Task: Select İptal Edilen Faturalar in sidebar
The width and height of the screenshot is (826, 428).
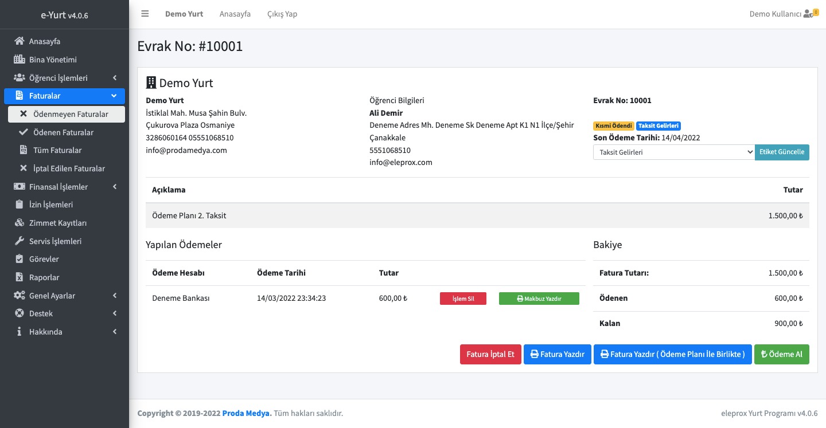Action: pos(69,168)
